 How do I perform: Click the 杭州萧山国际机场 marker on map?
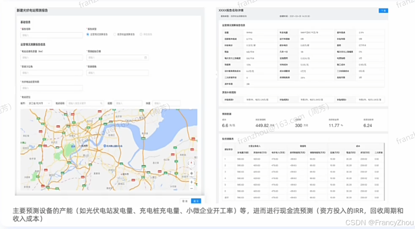(113, 146)
